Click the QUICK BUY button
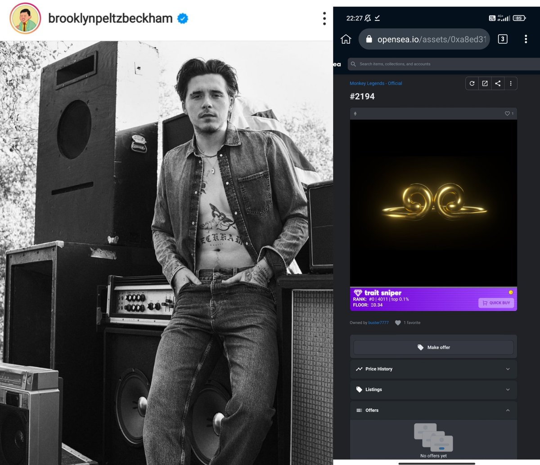 [x=496, y=303]
